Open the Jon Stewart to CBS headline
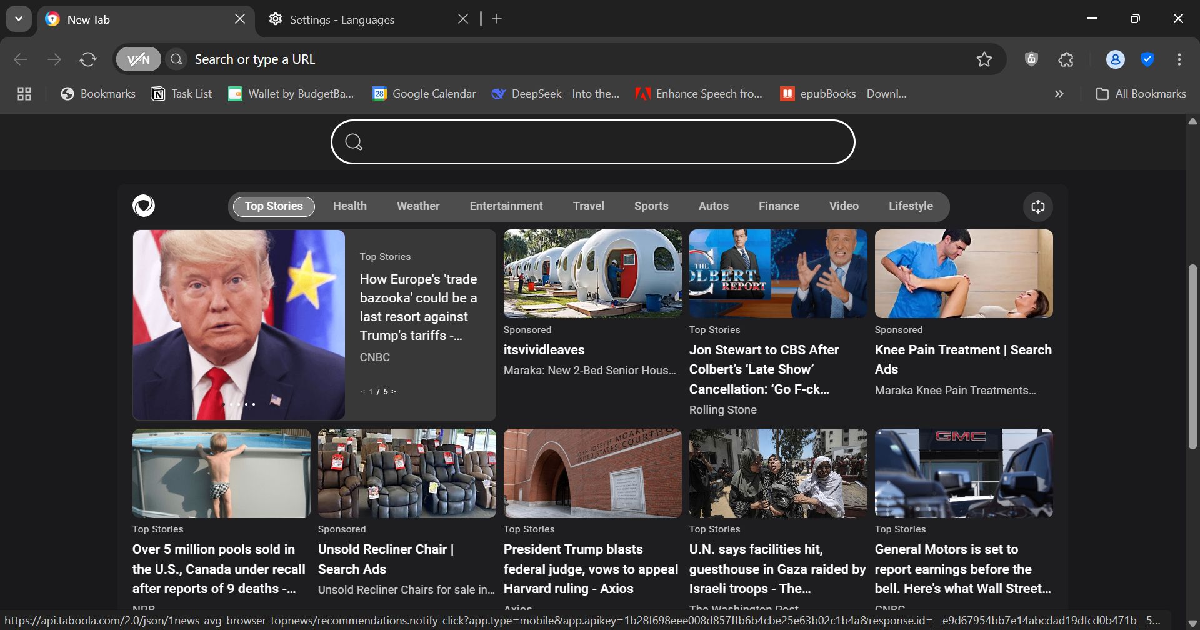This screenshot has width=1200, height=630. [x=764, y=369]
